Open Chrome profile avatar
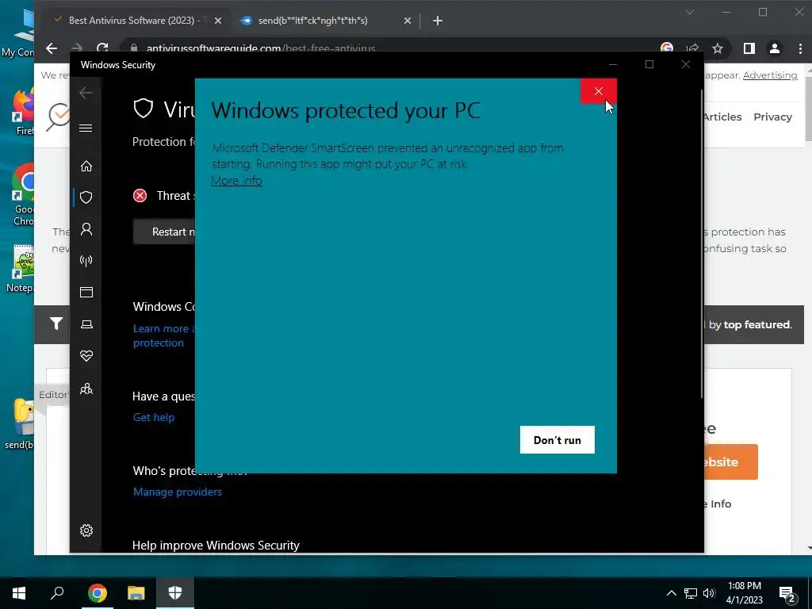812x609 pixels. 775,48
